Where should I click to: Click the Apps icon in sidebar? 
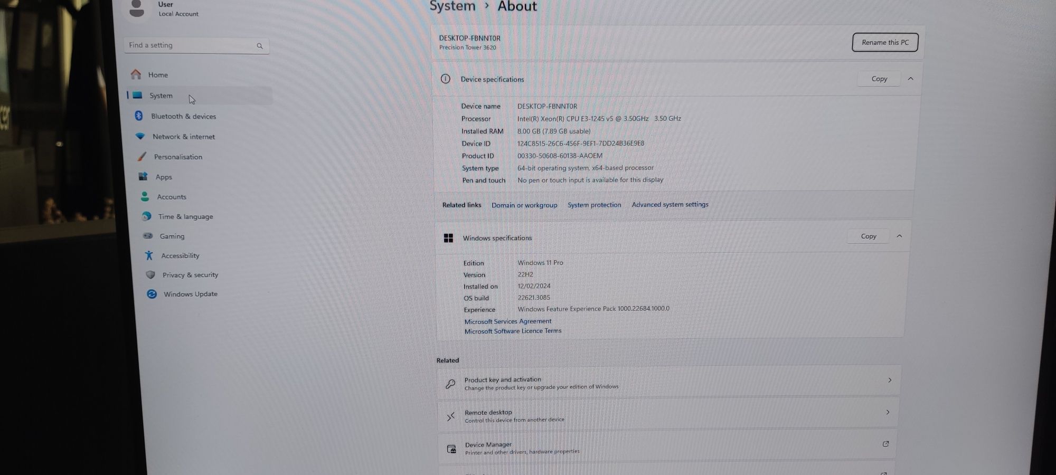pyautogui.click(x=143, y=176)
